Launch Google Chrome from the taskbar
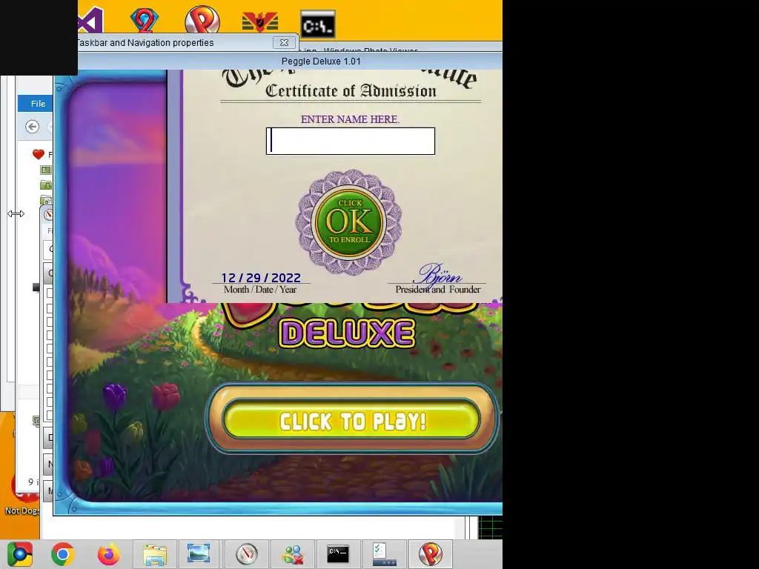 [63, 554]
